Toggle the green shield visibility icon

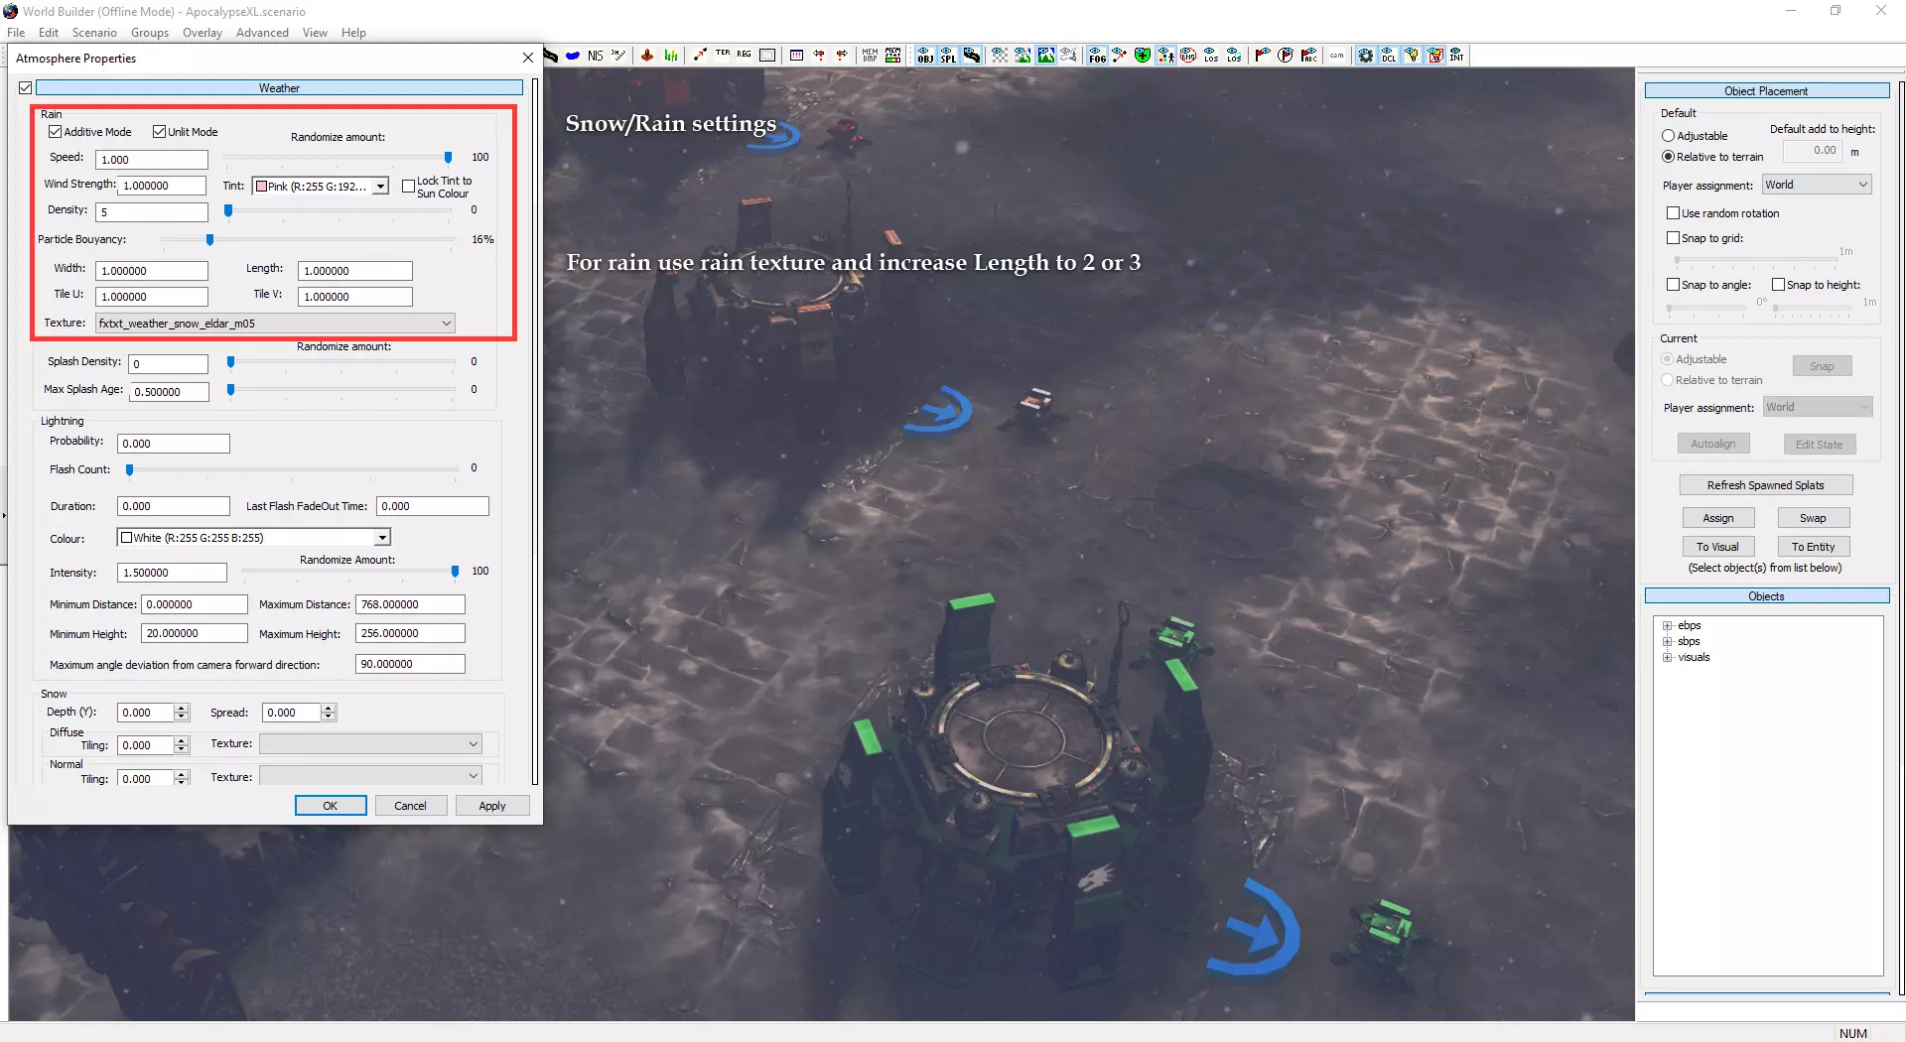(1143, 56)
